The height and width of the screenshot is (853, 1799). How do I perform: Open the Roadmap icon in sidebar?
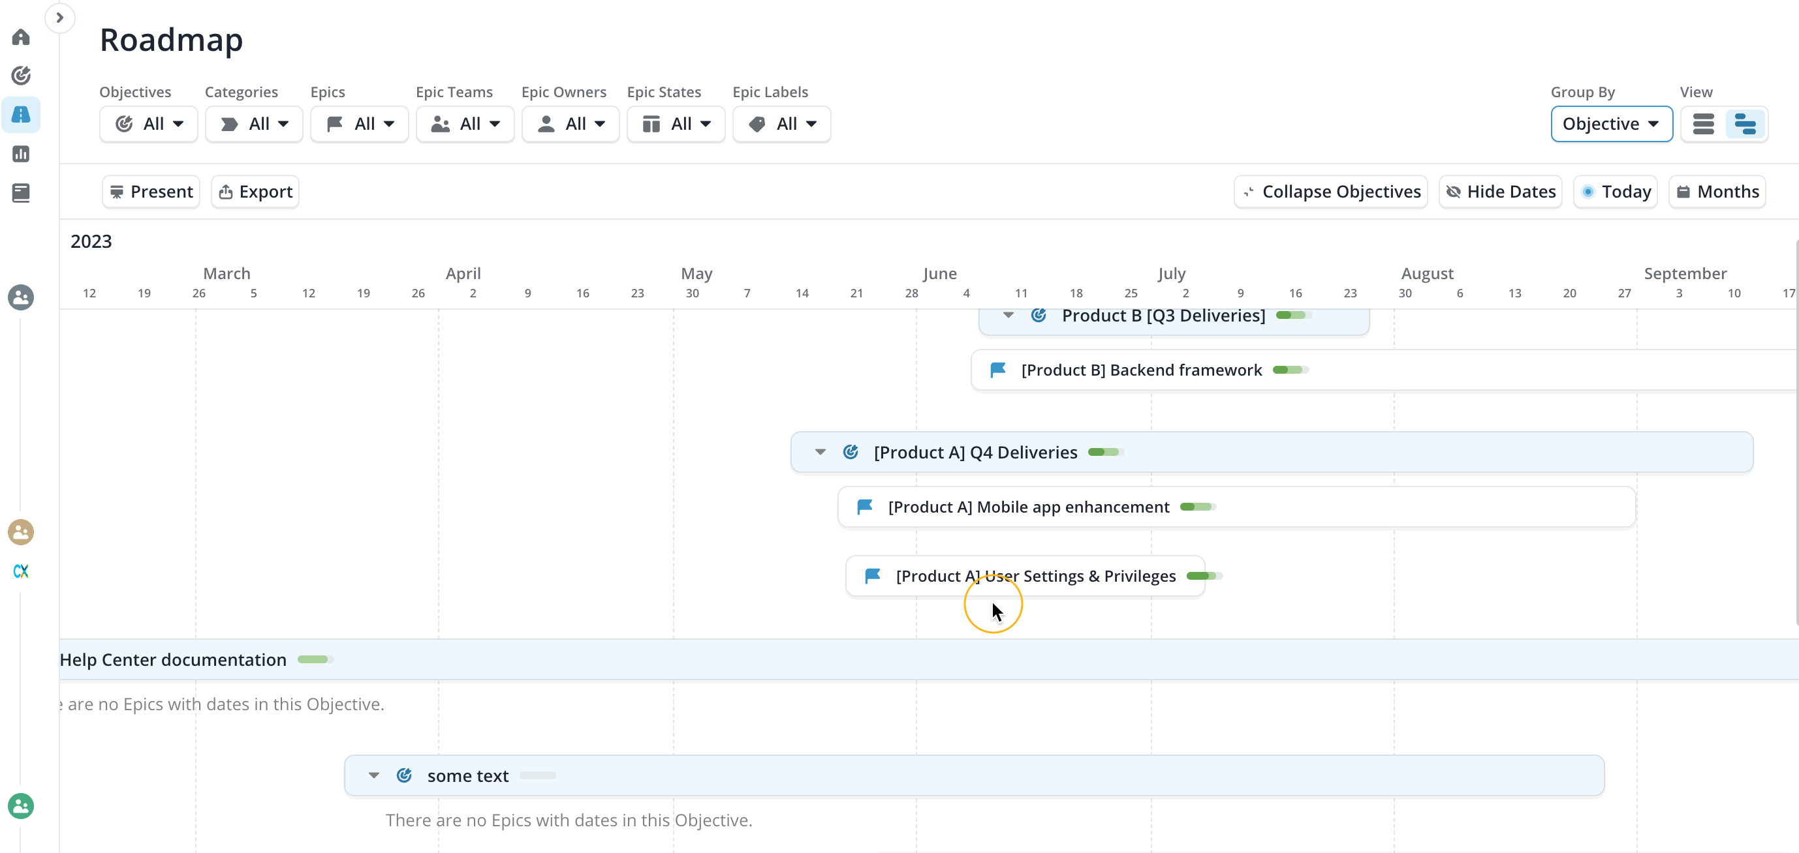pyautogui.click(x=21, y=114)
